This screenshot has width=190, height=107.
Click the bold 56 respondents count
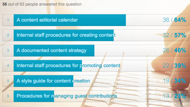coord(5,4)
